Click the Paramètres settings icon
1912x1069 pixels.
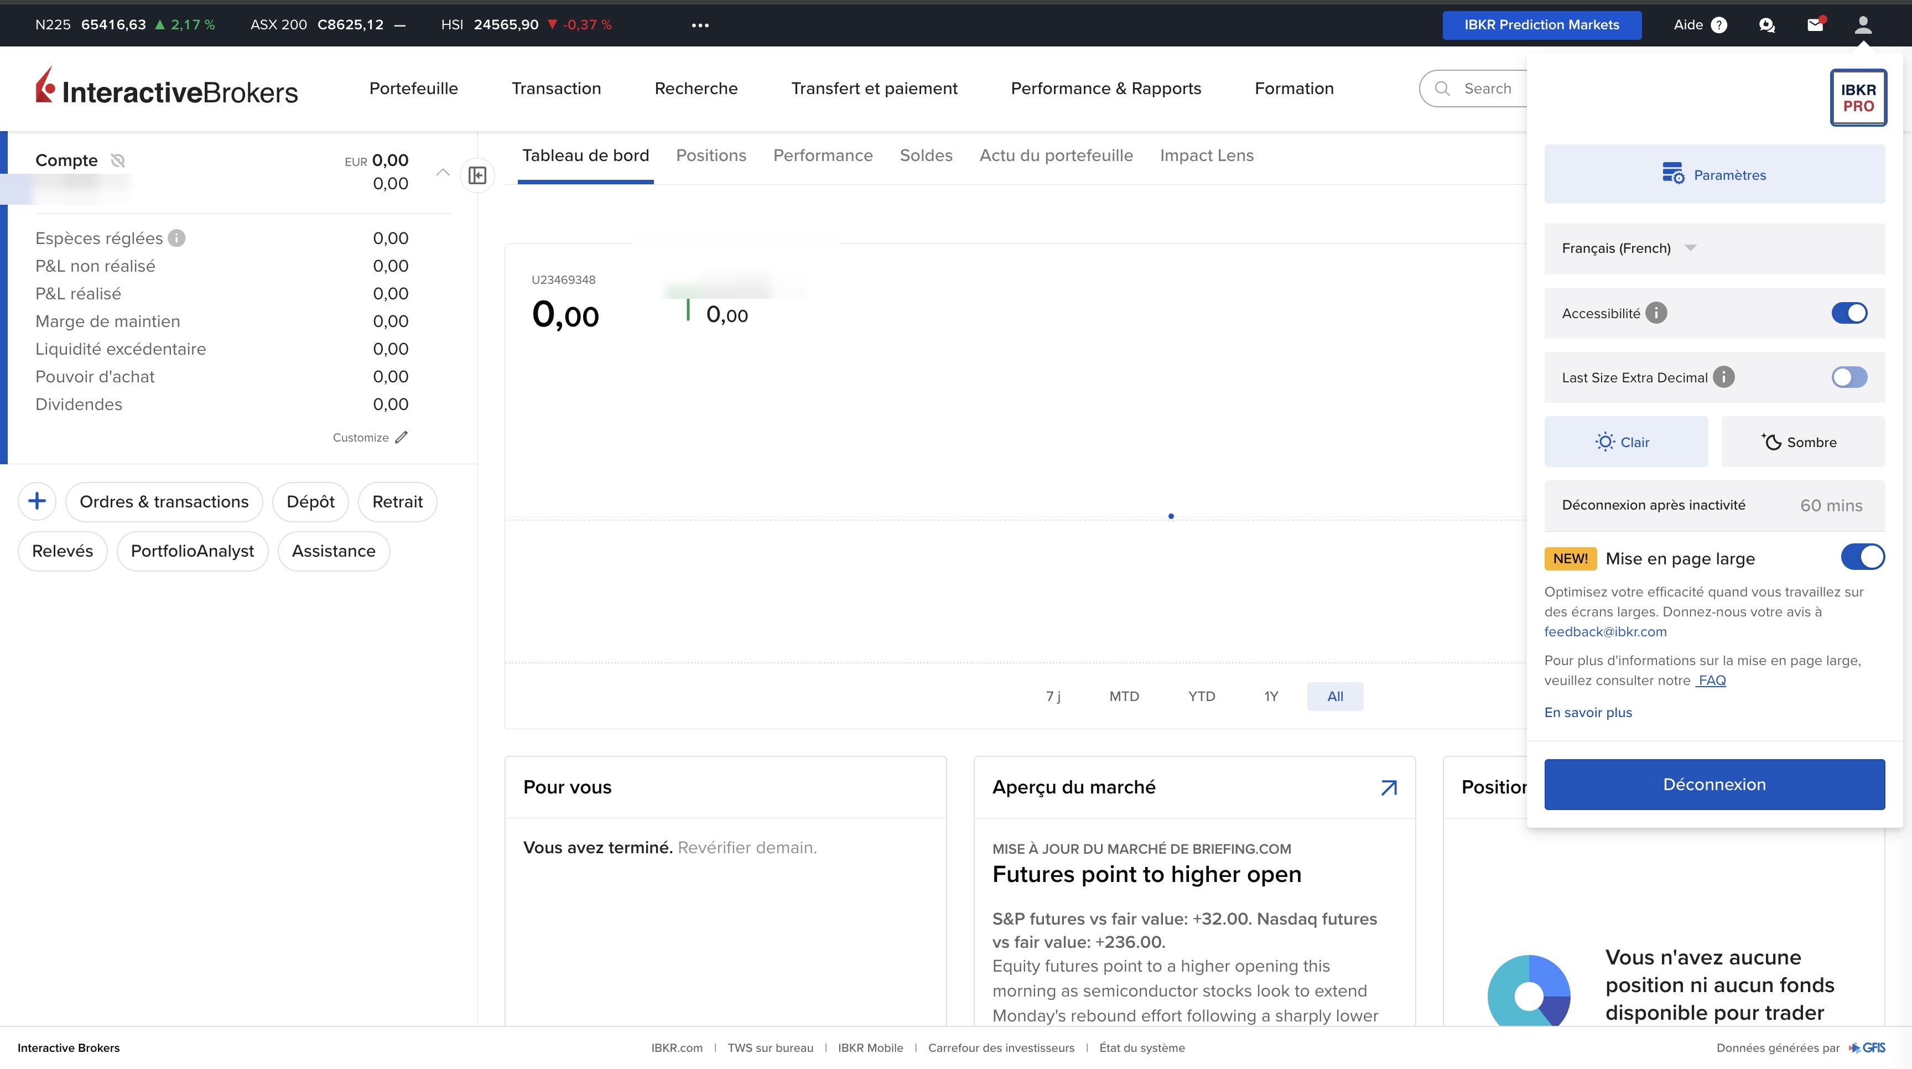coord(1673,173)
